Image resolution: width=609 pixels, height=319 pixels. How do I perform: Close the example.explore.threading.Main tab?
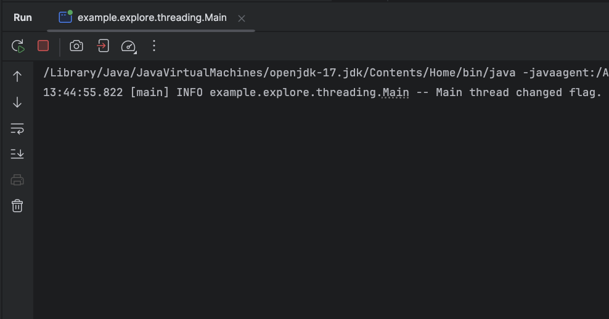(242, 18)
